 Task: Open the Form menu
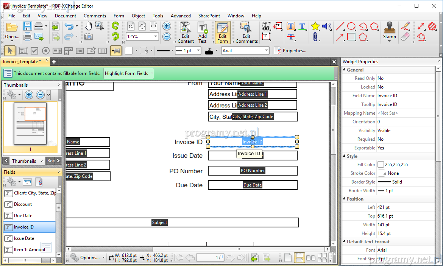pyautogui.click(x=119, y=16)
